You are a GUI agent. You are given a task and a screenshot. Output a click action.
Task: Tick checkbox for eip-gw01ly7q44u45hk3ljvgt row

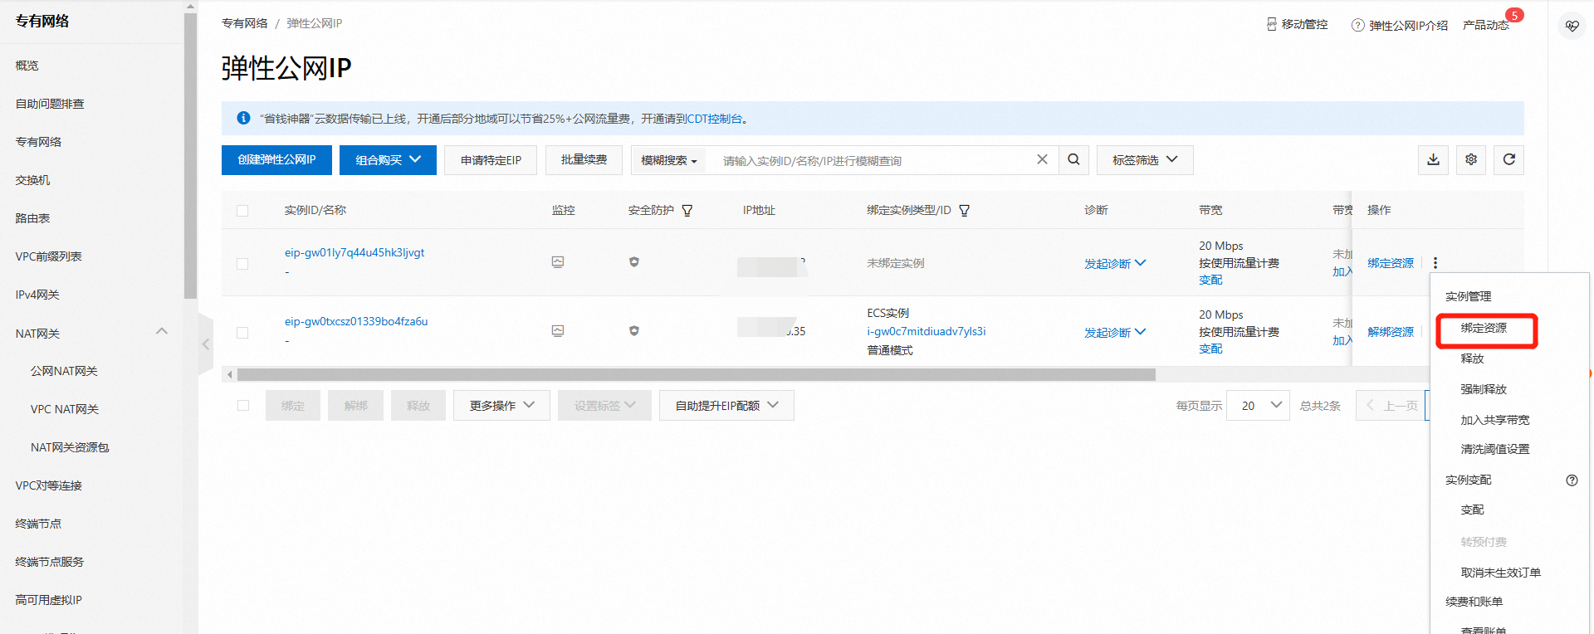[x=242, y=264]
